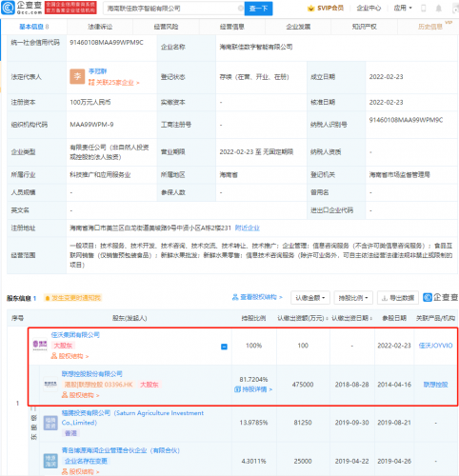This screenshot has width=459, height=476.
Task: Click 海南省市场监督管理局 registration authority
Action: coord(399,174)
